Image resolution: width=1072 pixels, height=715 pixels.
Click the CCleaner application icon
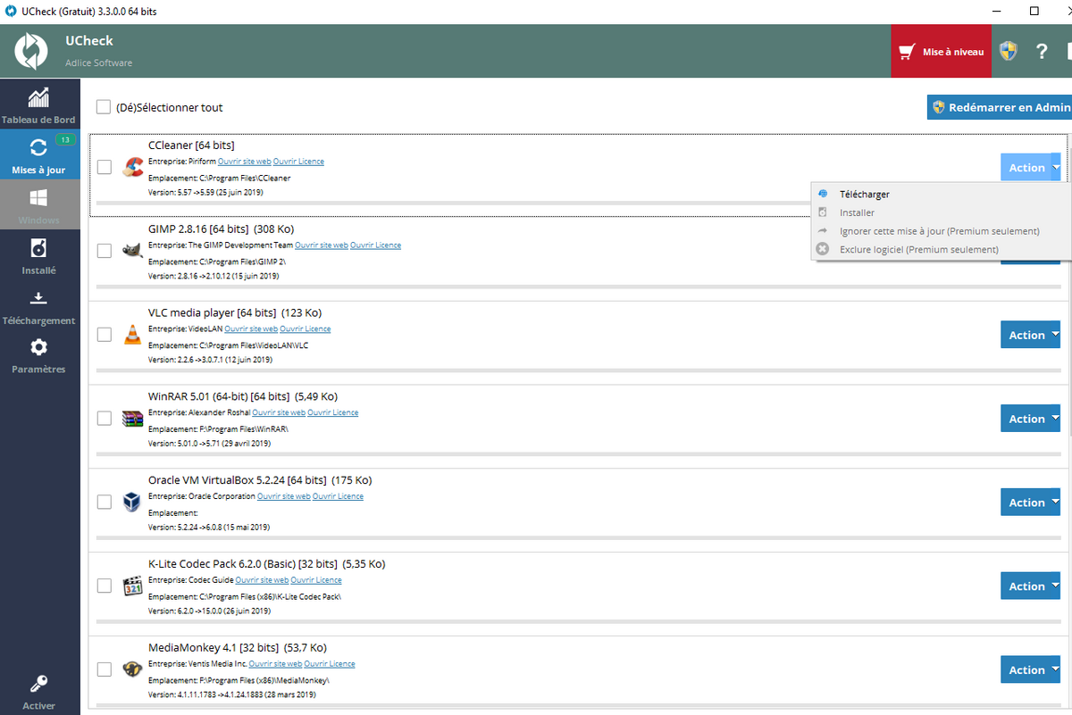pyautogui.click(x=132, y=167)
